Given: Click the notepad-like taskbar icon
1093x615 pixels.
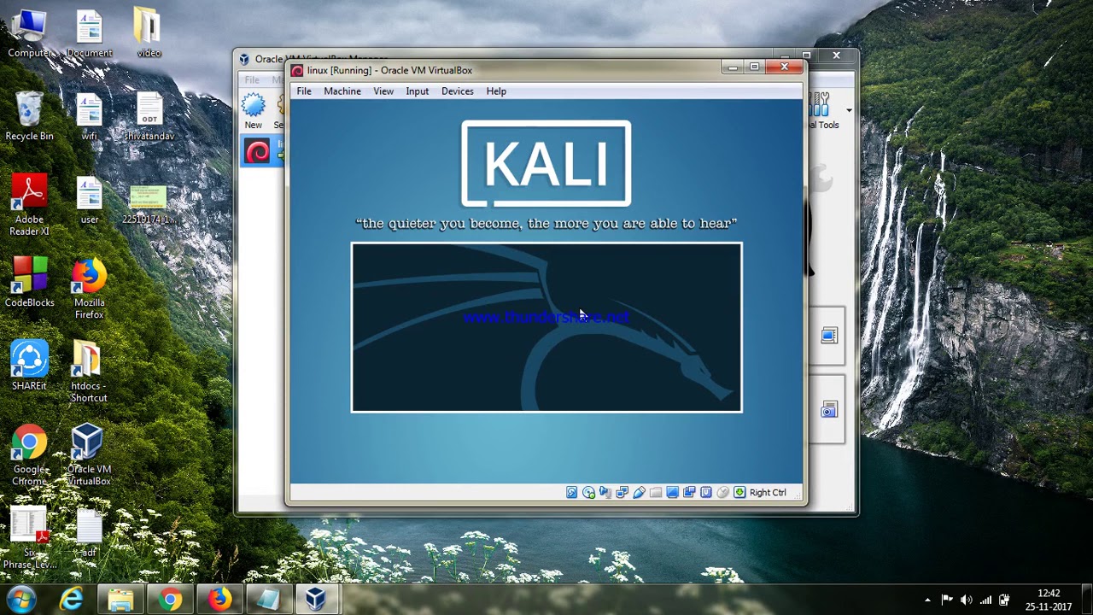Looking at the screenshot, I should (x=268, y=600).
